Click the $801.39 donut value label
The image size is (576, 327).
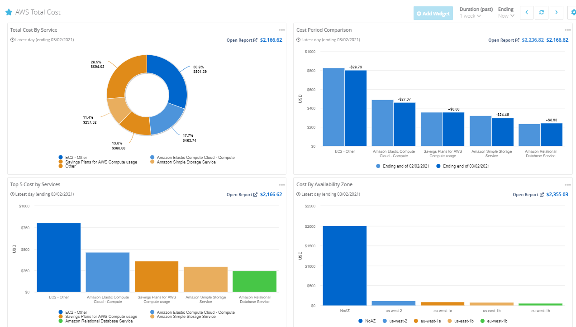200,72
